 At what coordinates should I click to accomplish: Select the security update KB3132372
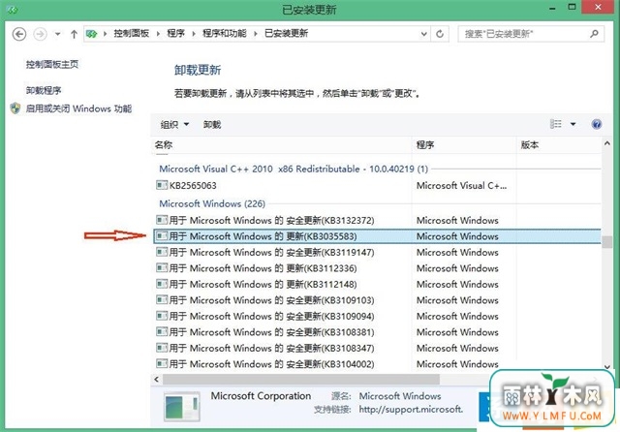(377, 220)
